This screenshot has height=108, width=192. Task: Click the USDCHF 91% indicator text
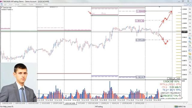[x=171, y=81]
